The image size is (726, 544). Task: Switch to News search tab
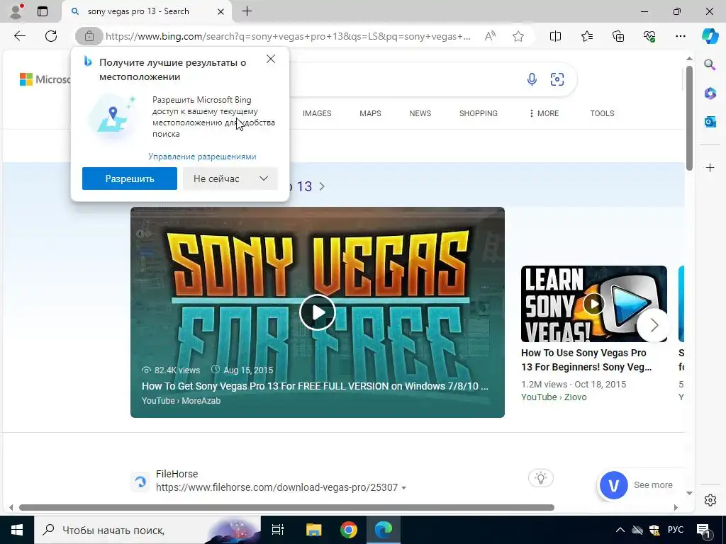point(420,113)
